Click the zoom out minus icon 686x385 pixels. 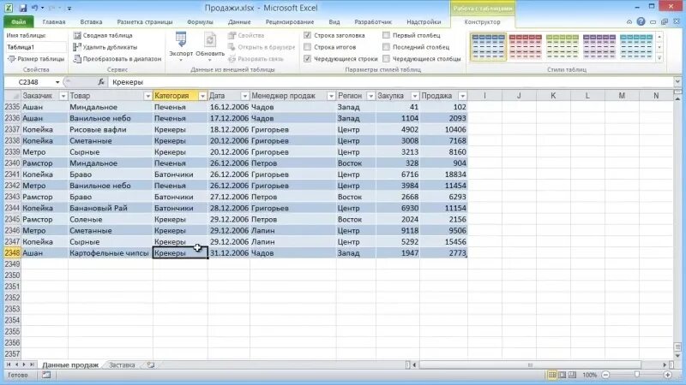click(x=606, y=375)
